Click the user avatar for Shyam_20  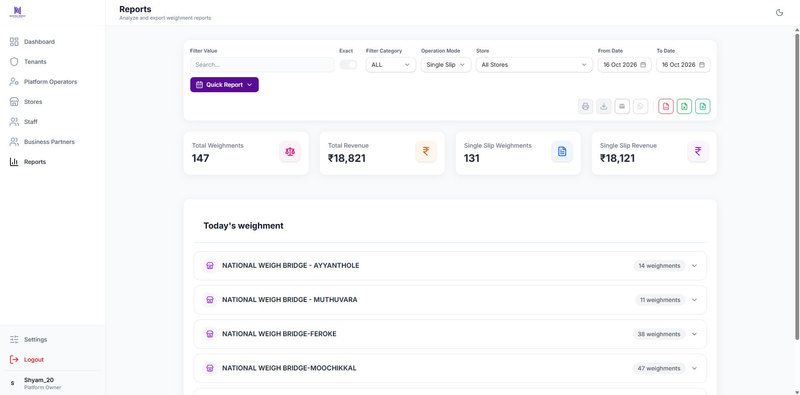point(13,383)
